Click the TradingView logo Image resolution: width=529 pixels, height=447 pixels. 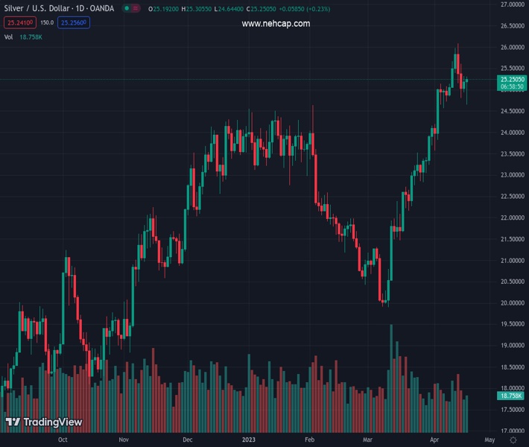pos(43,422)
